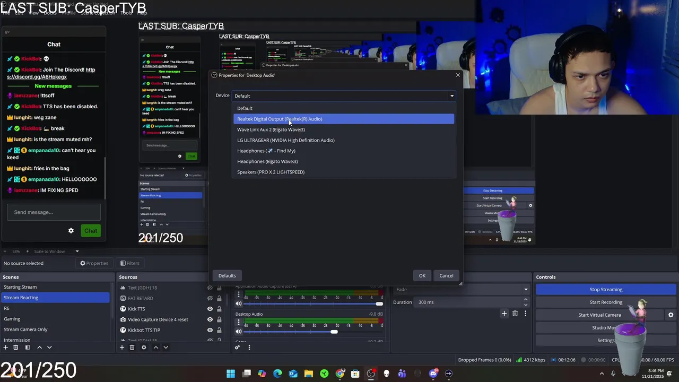Open File Explorer from taskbar
This screenshot has height=382, width=679.
pyautogui.click(x=309, y=374)
